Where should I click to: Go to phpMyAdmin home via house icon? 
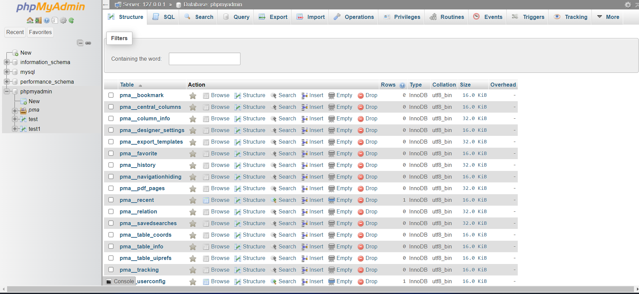(30, 20)
